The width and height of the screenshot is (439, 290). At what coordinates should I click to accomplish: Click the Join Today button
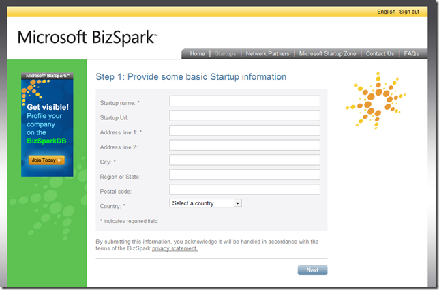pos(46,160)
